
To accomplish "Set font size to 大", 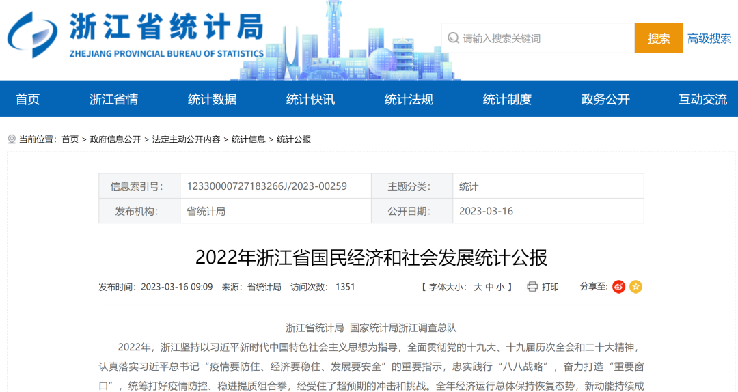I will (478, 287).
